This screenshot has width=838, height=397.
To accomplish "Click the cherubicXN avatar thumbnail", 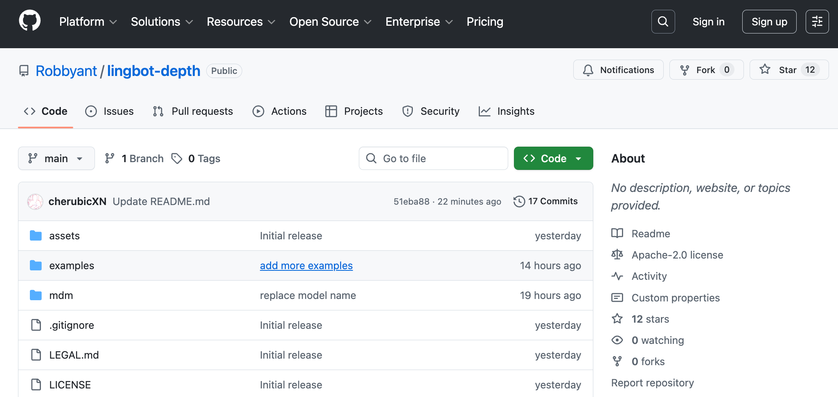I will point(35,201).
